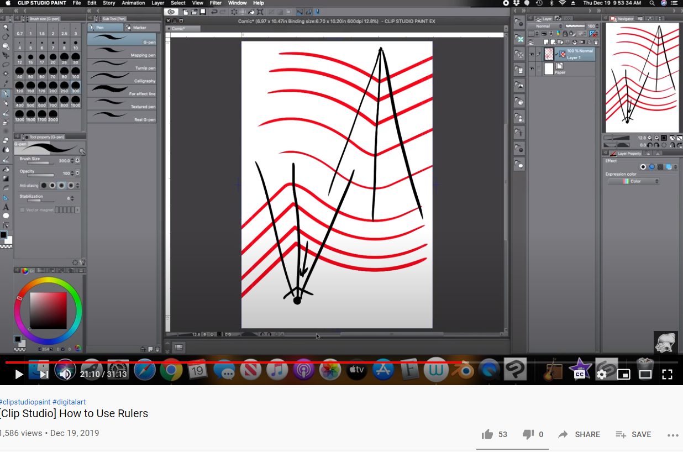Click the Opacity slider in Tool property
Image resolution: width=683 pixels, height=452 pixels.
[41, 176]
